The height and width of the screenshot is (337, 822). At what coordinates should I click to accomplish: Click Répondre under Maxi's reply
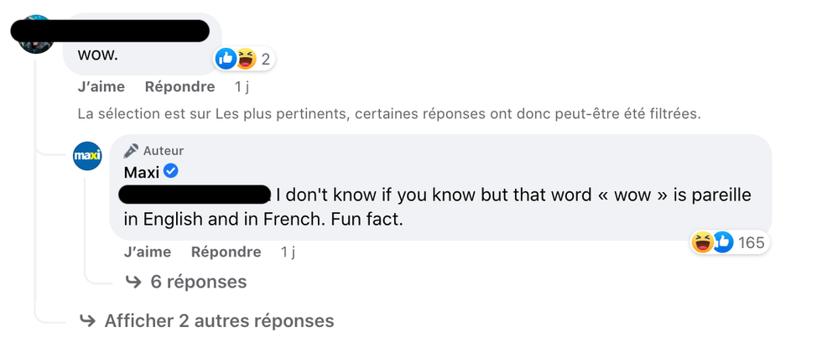point(226,251)
